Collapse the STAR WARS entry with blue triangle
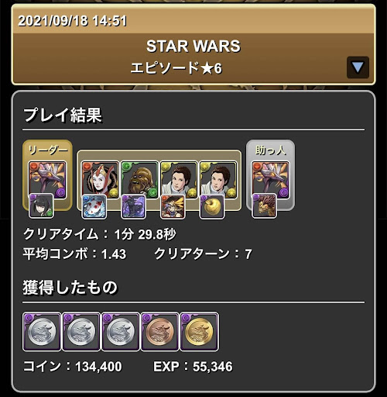The width and height of the screenshot is (387, 397). pos(358,67)
